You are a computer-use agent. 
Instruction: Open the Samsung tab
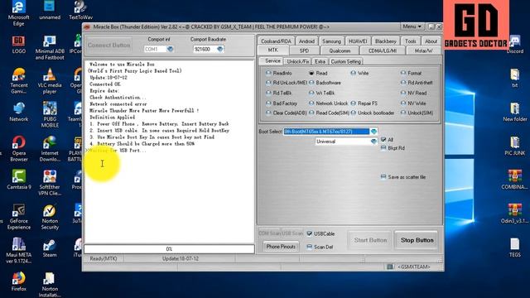point(331,41)
